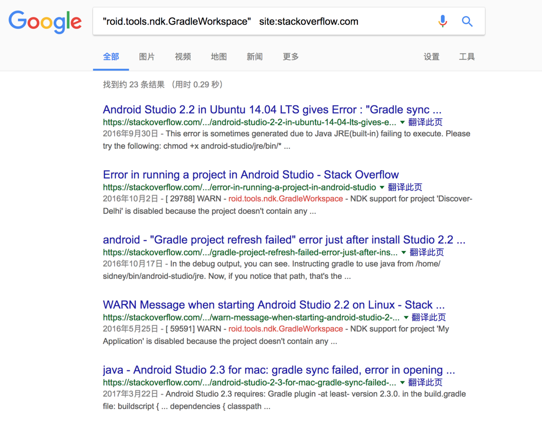Open 'Android Studio 2.3 for mac' result

pyautogui.click(x=279, y=370)
